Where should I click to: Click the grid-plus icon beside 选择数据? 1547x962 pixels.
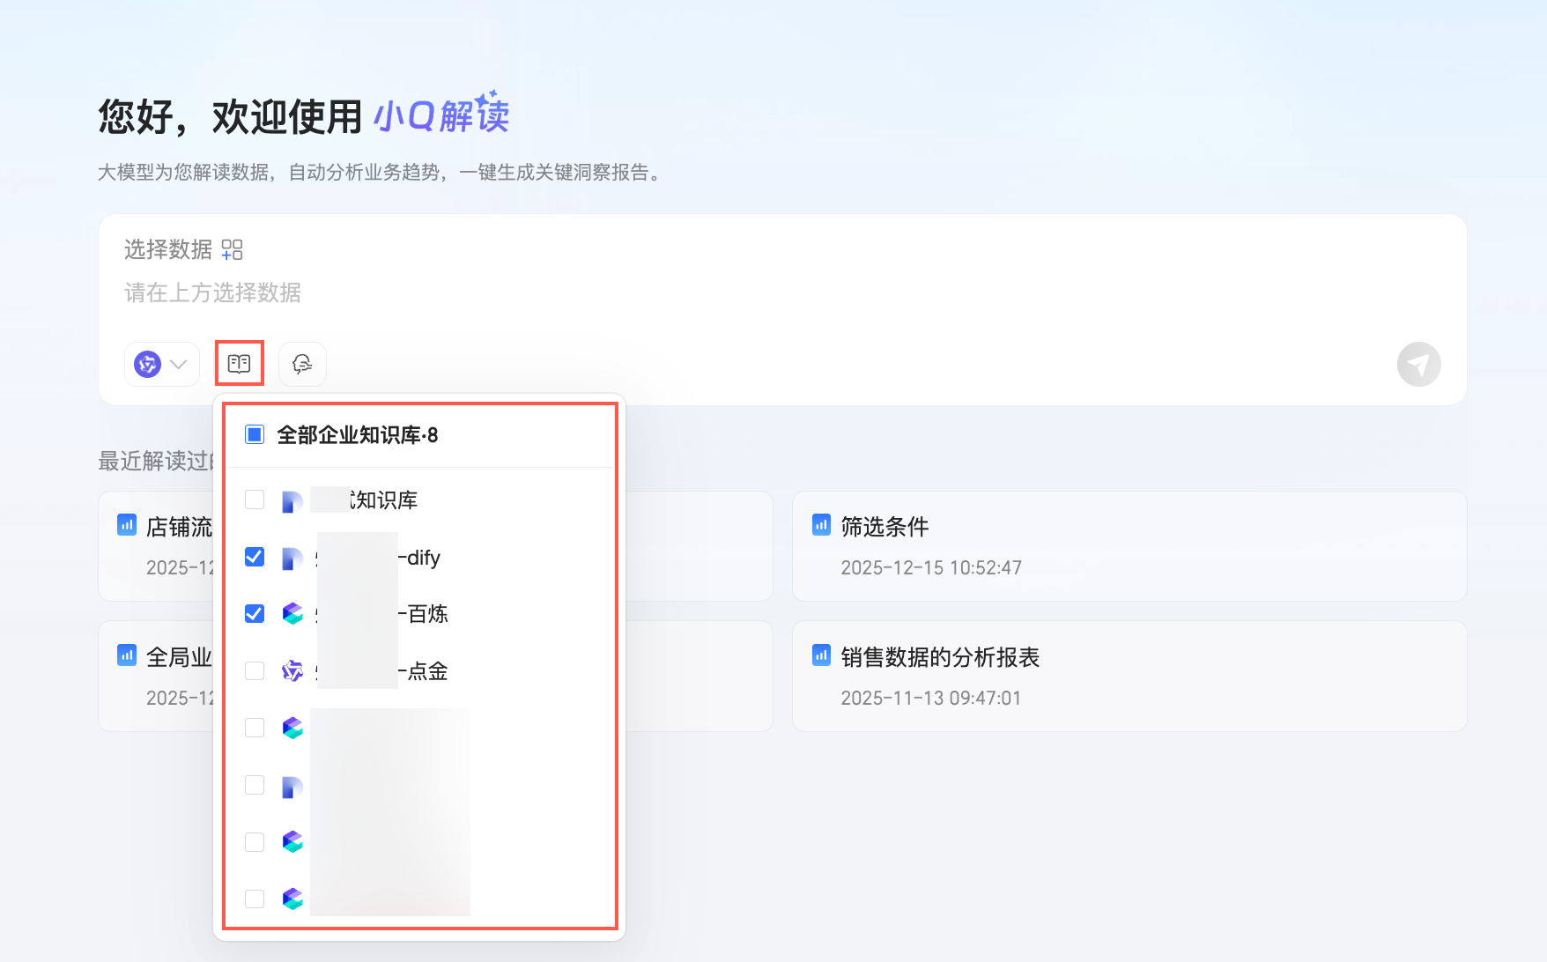232,249
